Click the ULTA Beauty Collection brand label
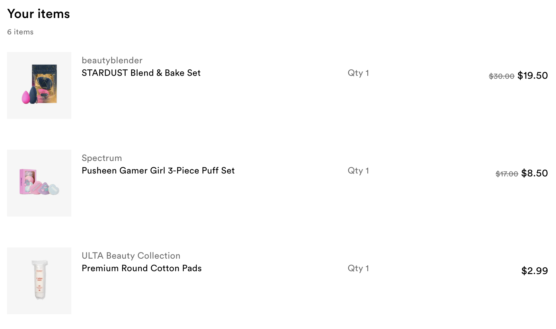This screenshot has height=329, width=556. coord(131,256)
